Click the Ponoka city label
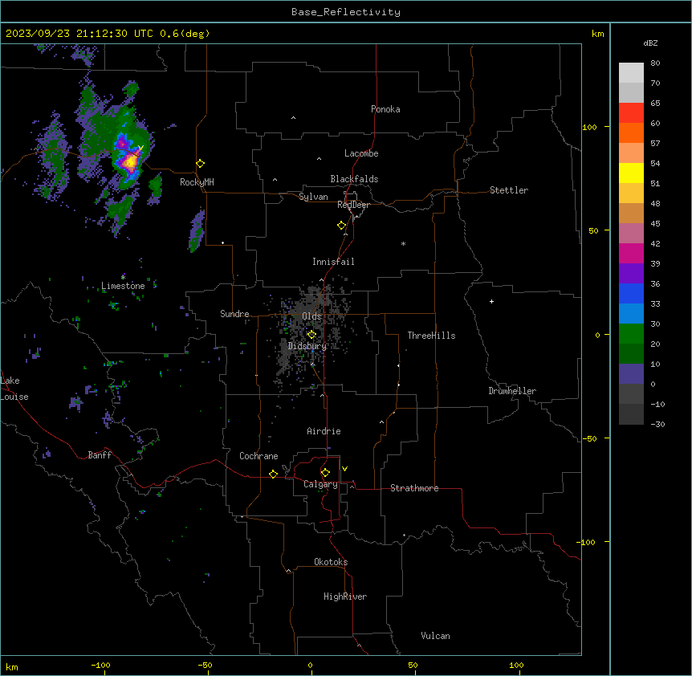This screenshot has width=692, height=676. (385, 109)
